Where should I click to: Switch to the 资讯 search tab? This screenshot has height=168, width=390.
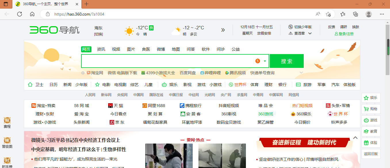[101, 49]
